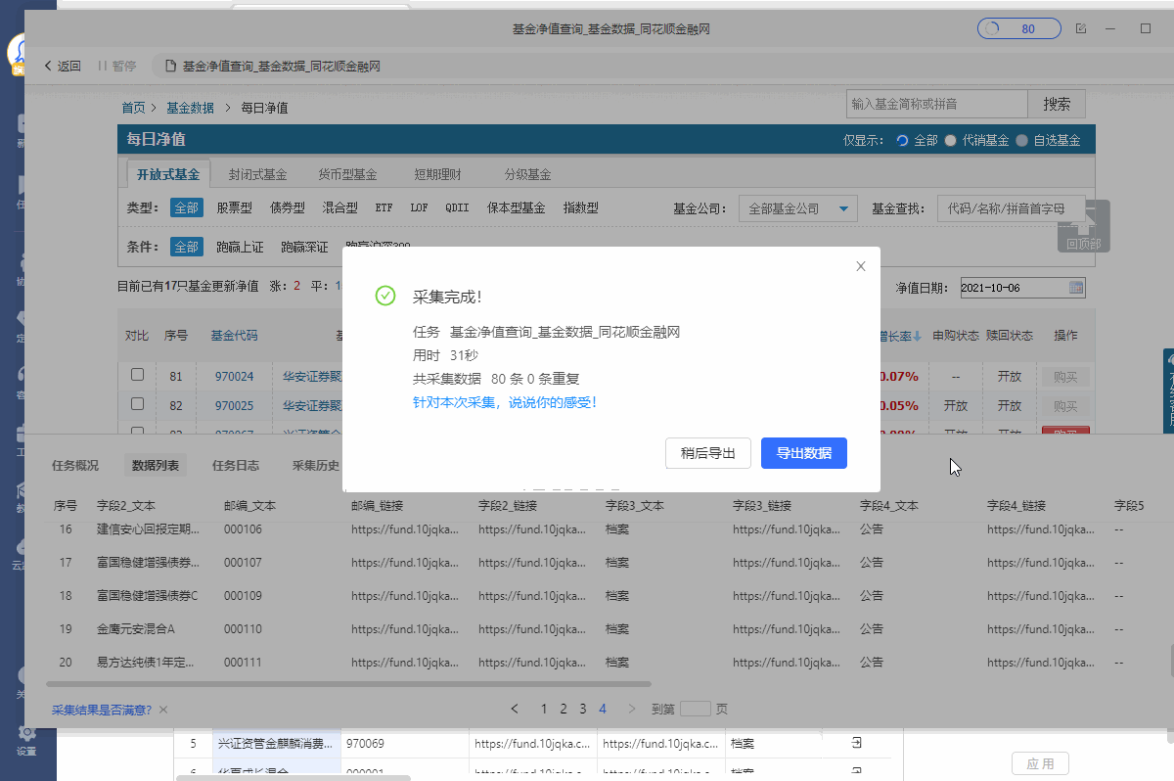
Task: Open the 数据列表 tab
Action: point(156,466)
